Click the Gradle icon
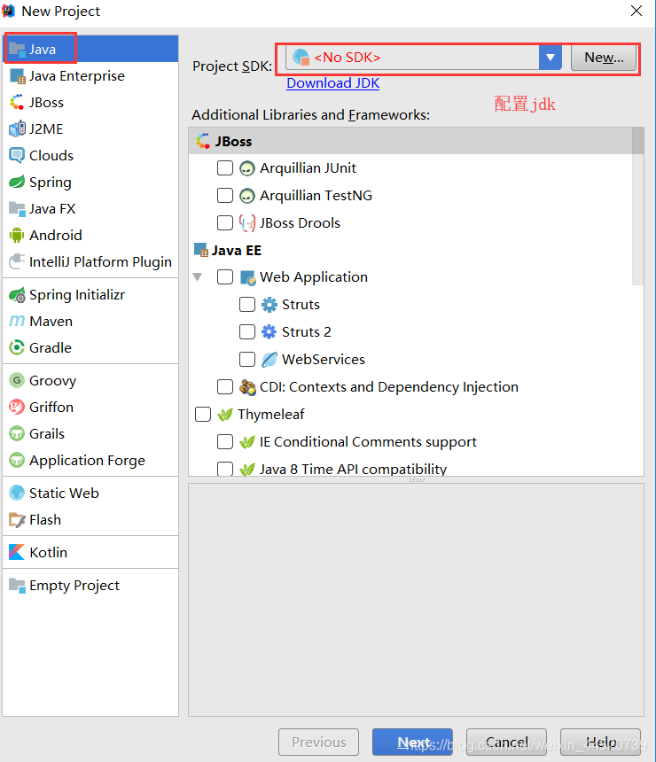This screenshot has width=656, height=762. click(17, 348)
